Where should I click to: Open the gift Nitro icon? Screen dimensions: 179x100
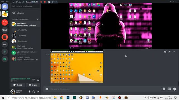(164, 89)
